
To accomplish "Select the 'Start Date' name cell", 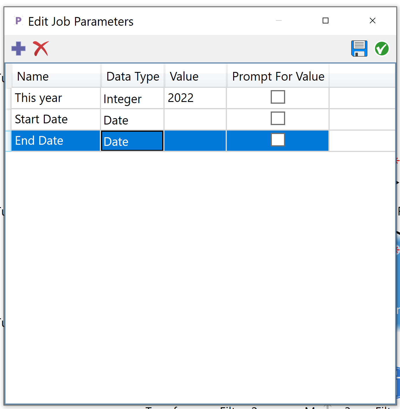I will click(x=56, y=120).
